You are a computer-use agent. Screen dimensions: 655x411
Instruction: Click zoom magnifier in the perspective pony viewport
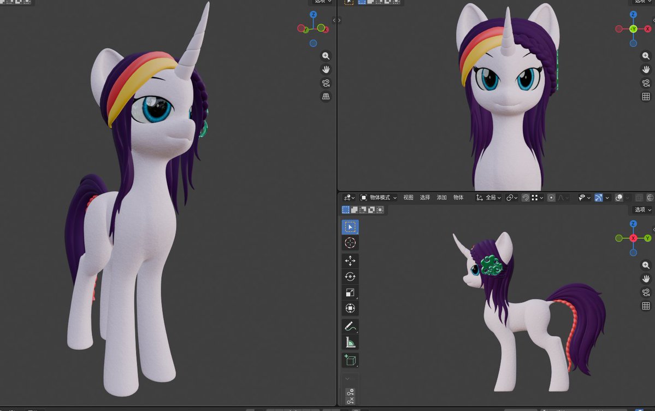click(326, 56)
